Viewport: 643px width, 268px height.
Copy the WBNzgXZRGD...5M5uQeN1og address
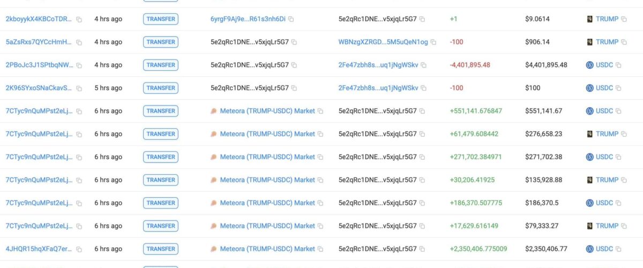click(x=433, y=42)
